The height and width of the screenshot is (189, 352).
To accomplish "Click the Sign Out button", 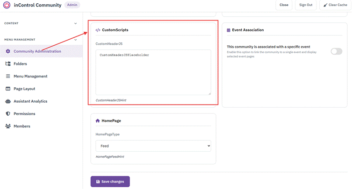I will pos(306,5).
